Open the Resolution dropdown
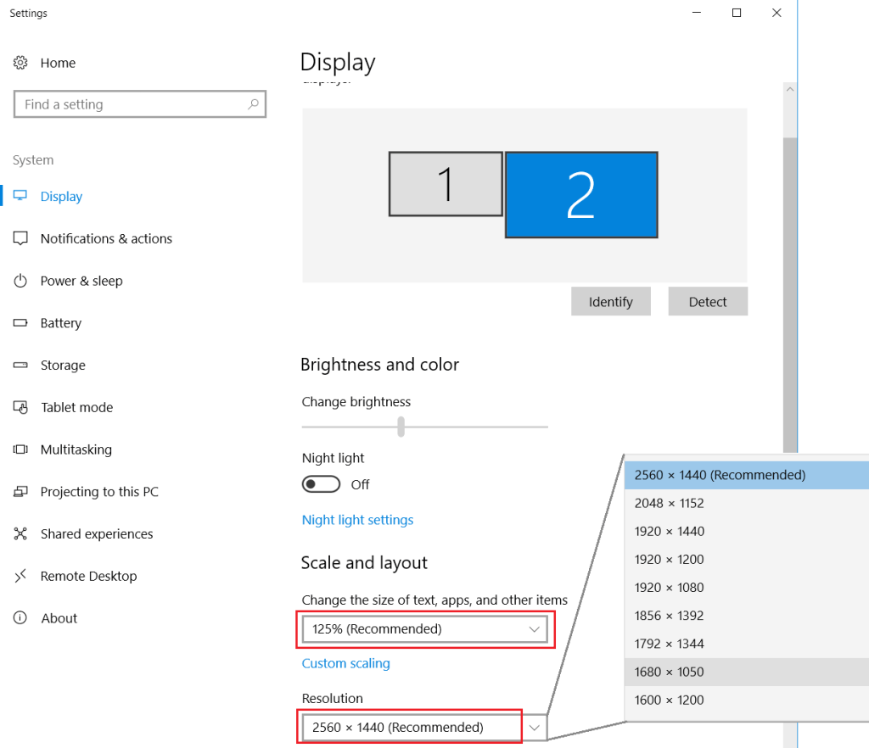Viewport: 869px width, 748px height. click(425, 727)
